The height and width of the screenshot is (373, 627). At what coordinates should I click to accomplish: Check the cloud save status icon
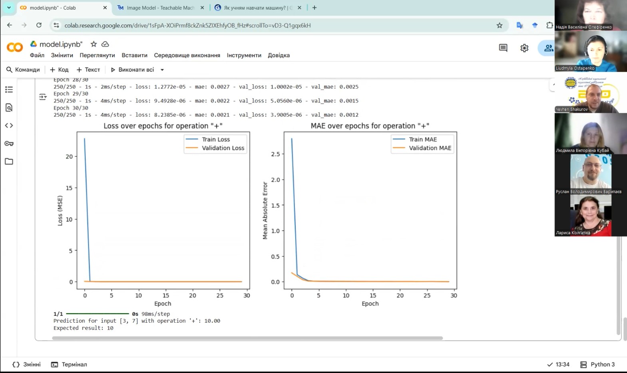point(105,44)
